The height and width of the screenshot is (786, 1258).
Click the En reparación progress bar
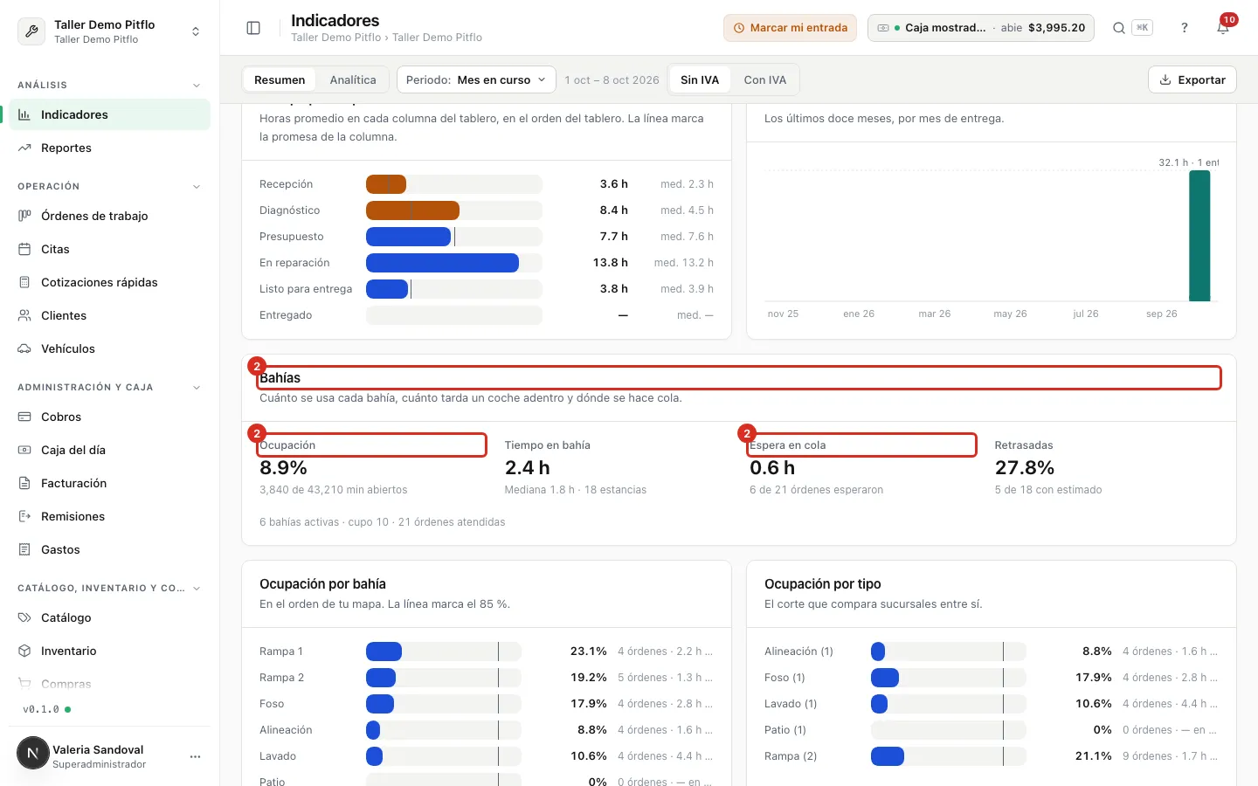[x=453, y=263]
